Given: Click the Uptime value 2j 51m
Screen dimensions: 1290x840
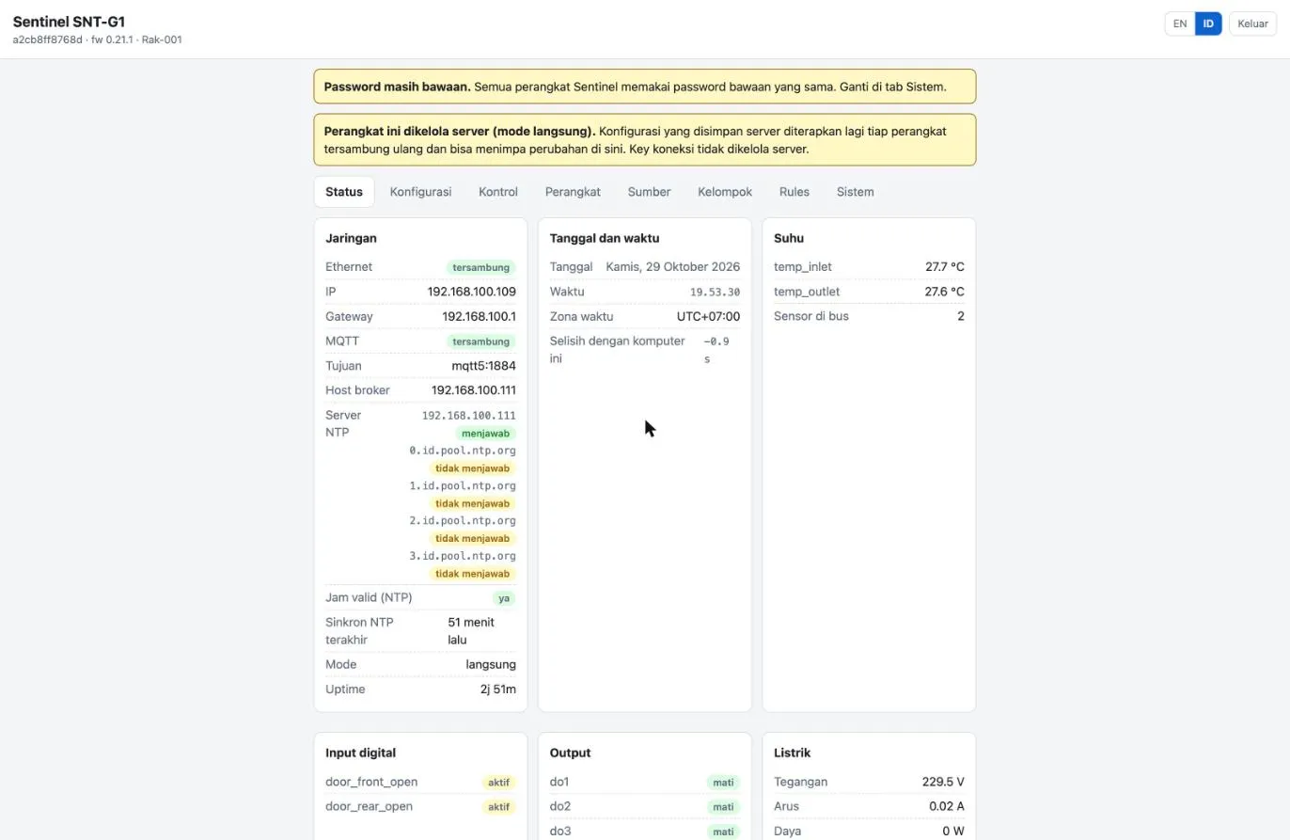Looking at the screenshot, I should click(x=498, y=689).
